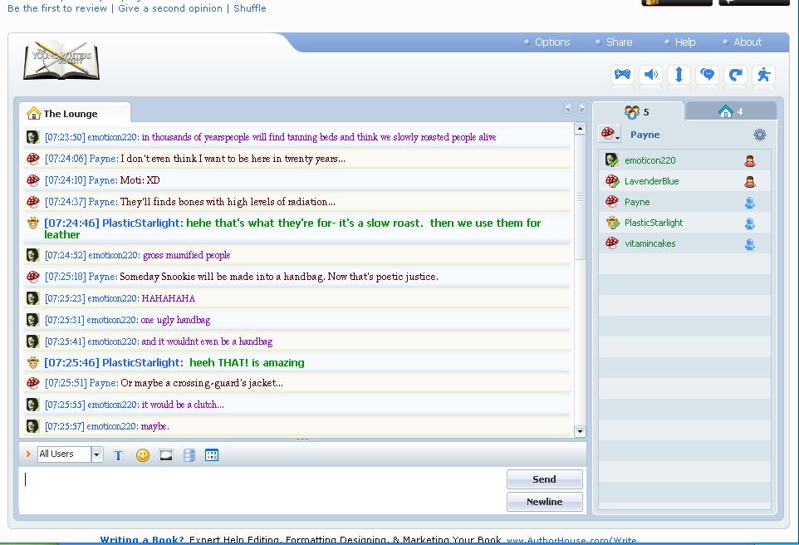Open the Payne avatar status dropdown
The width and height of the screenshot is (799, 545).
tap(610, 134)
